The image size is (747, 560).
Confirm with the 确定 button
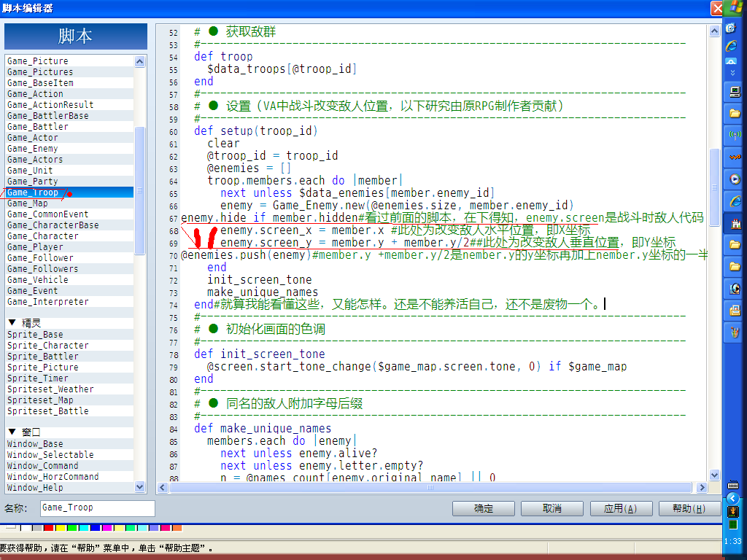(x=483, y=508)
